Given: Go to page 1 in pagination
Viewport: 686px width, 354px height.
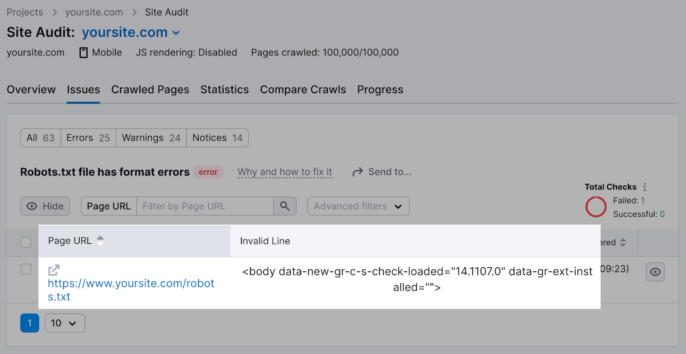Looking at the screenshot, I should pos(30,323).
